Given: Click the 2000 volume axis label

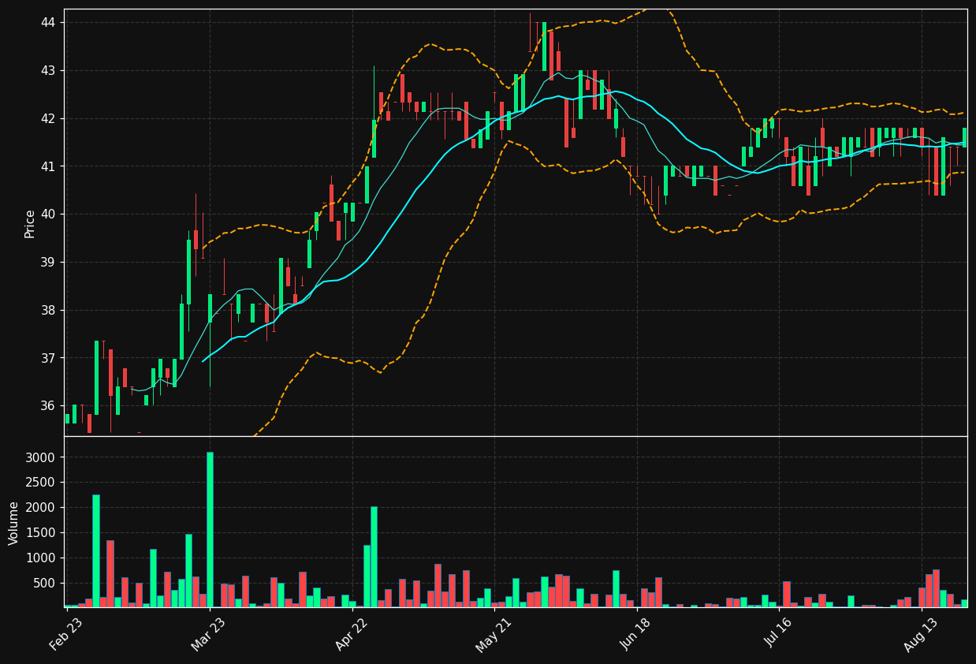Looking at the screenshot, I should tap(42, 508).
